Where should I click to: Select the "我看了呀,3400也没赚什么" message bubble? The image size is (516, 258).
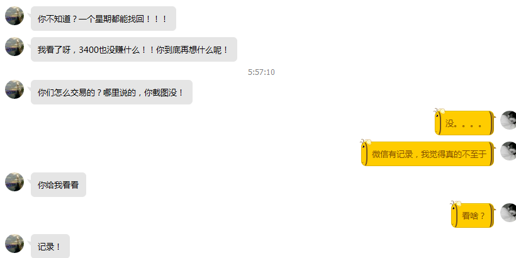pos(134,49)
